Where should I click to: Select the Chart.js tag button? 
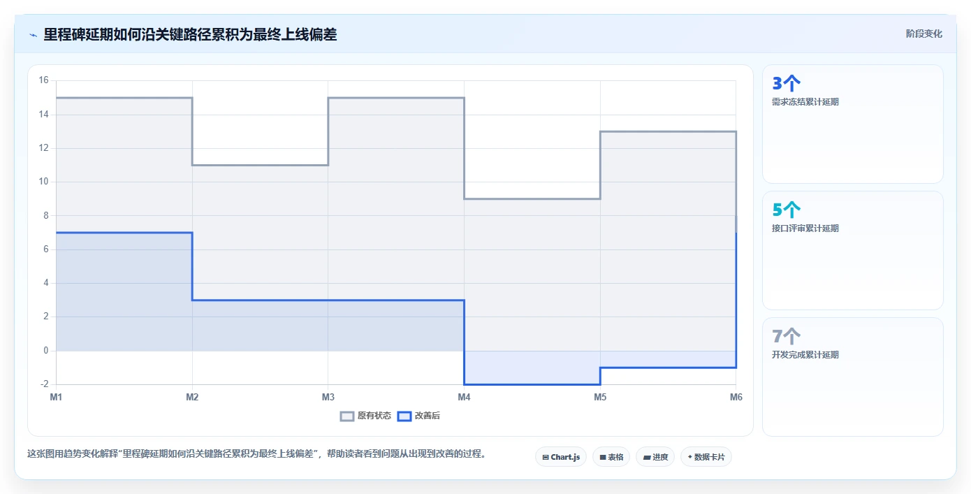pos(560,457)
